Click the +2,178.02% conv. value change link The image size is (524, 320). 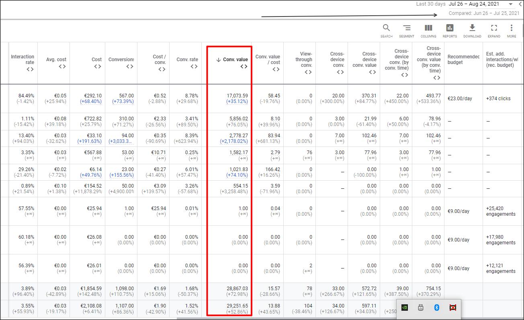(x=234, y=141)
